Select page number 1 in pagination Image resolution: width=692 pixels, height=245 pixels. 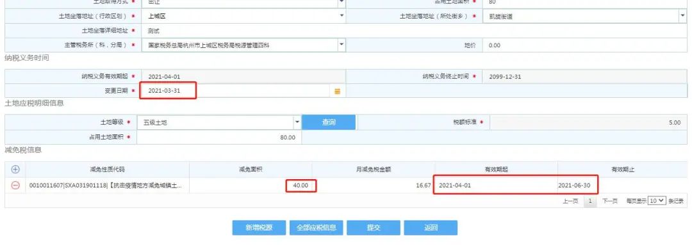pyautogui.click(x=590, y=201)
